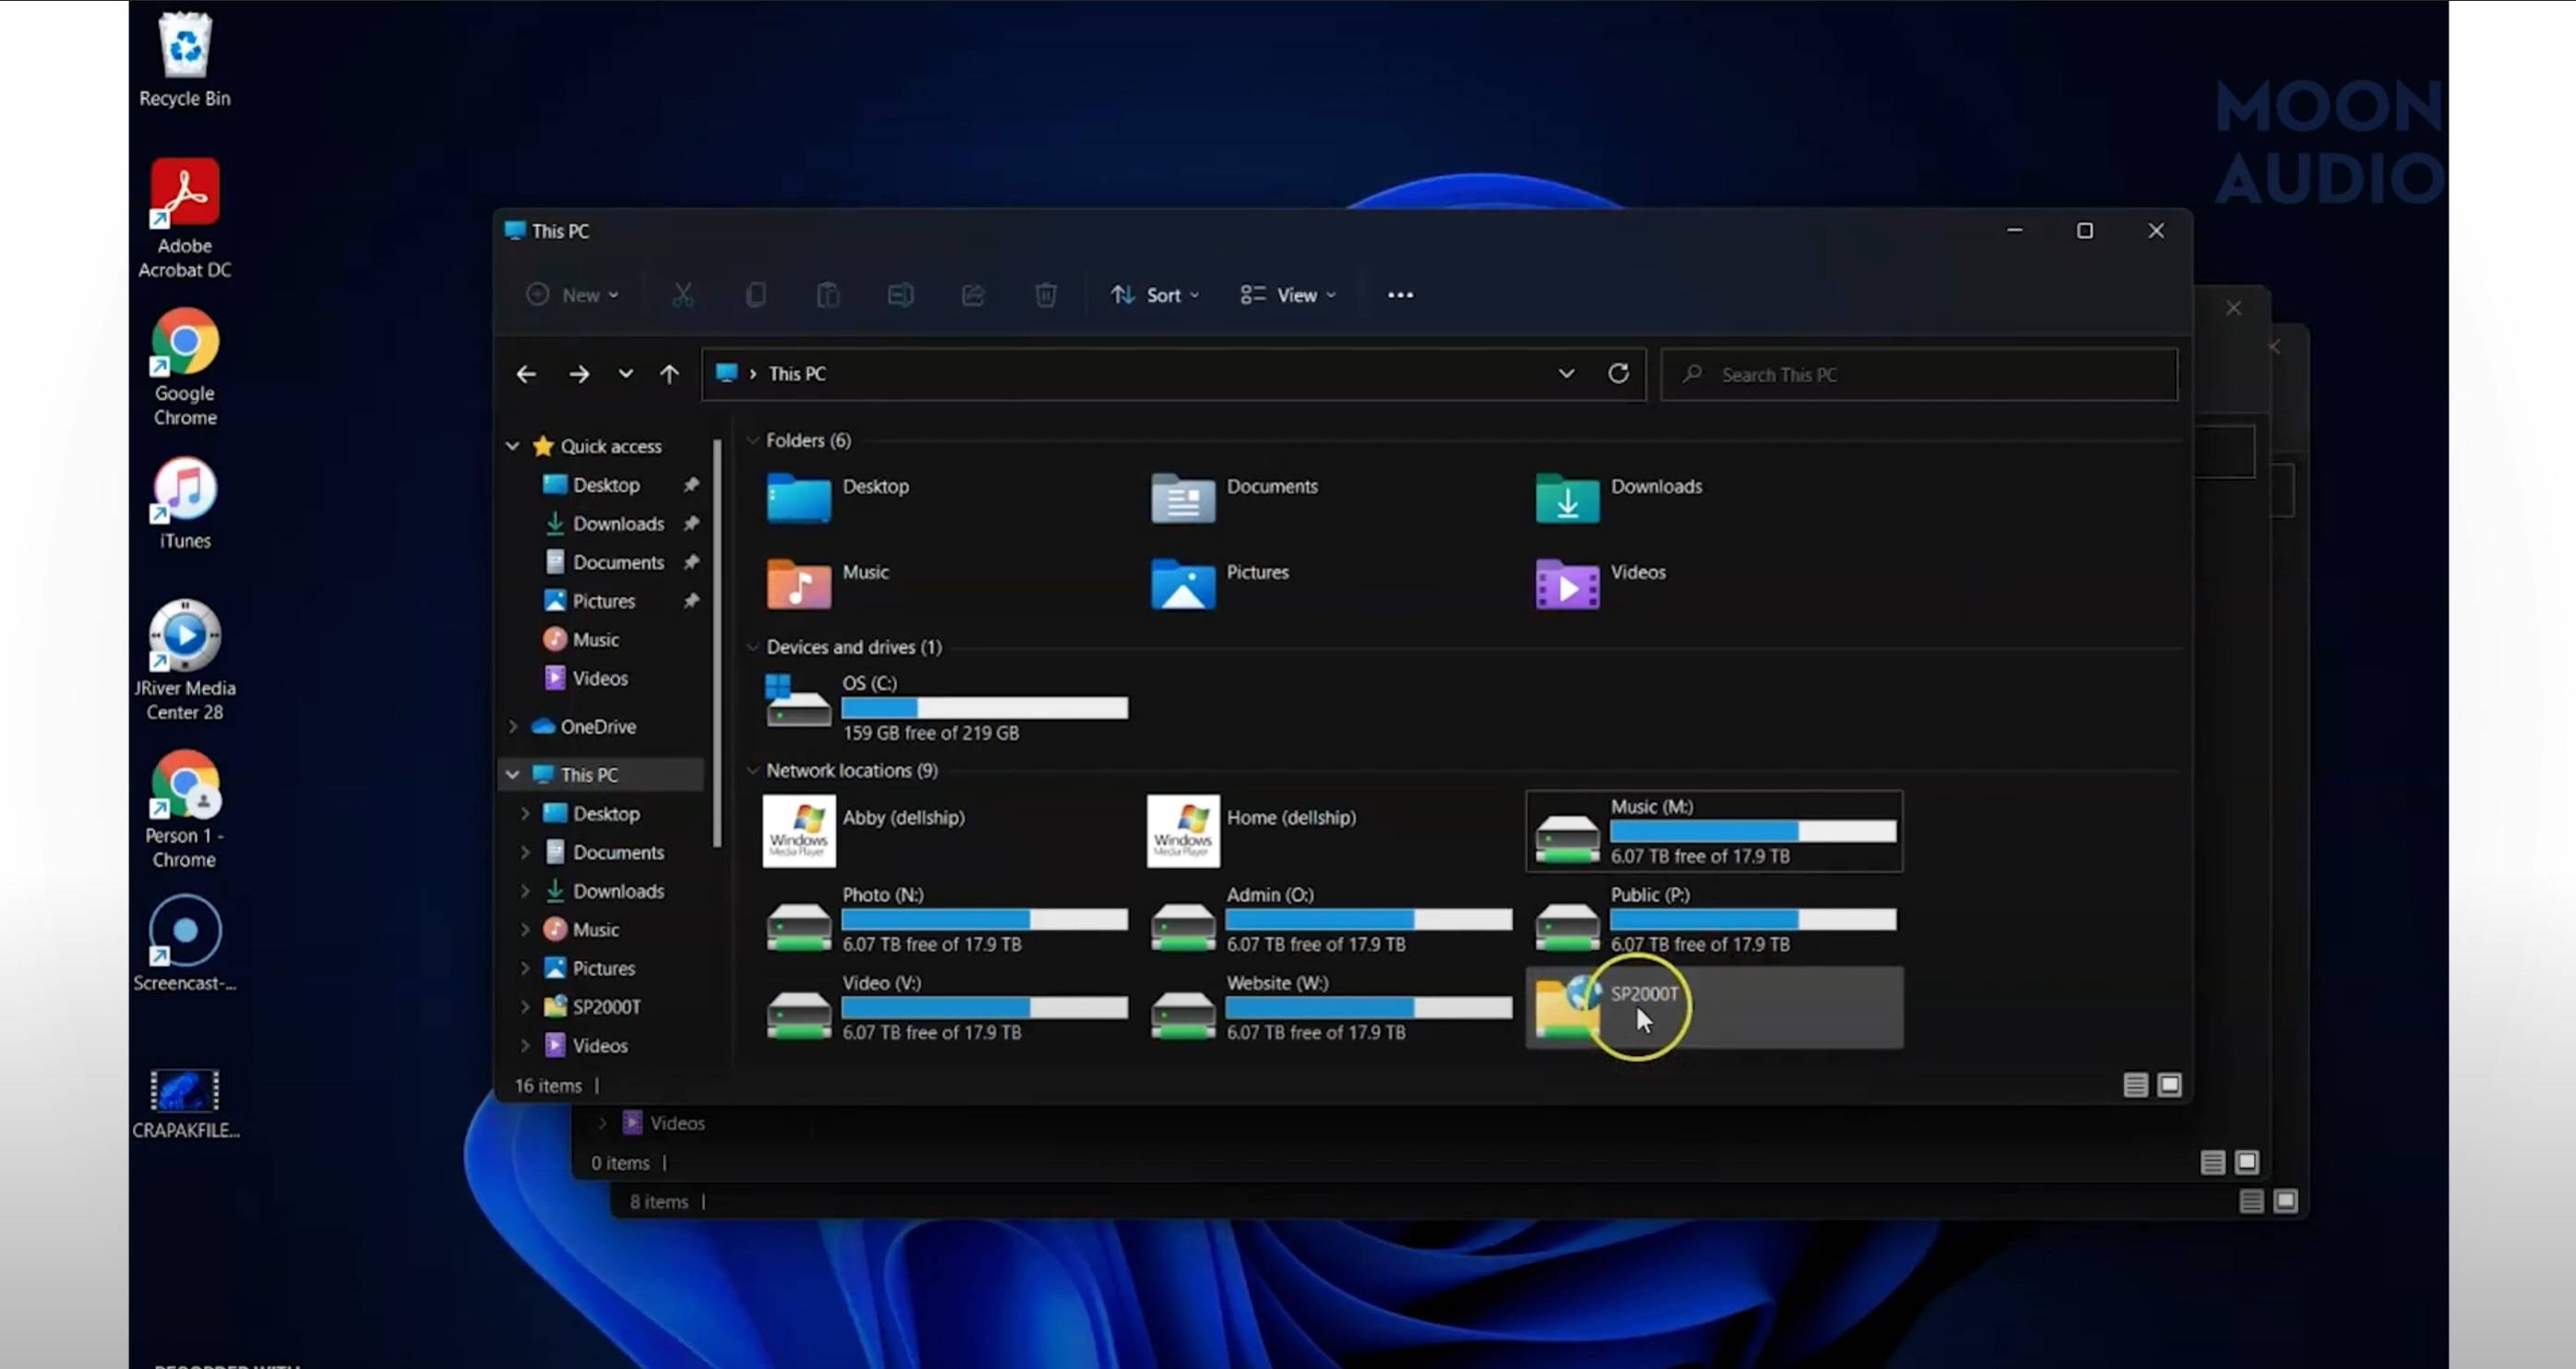The width and height of the screenshot is (2576, 1369).
Task: Open Videos under Quick access
Action: pos(600,678)
